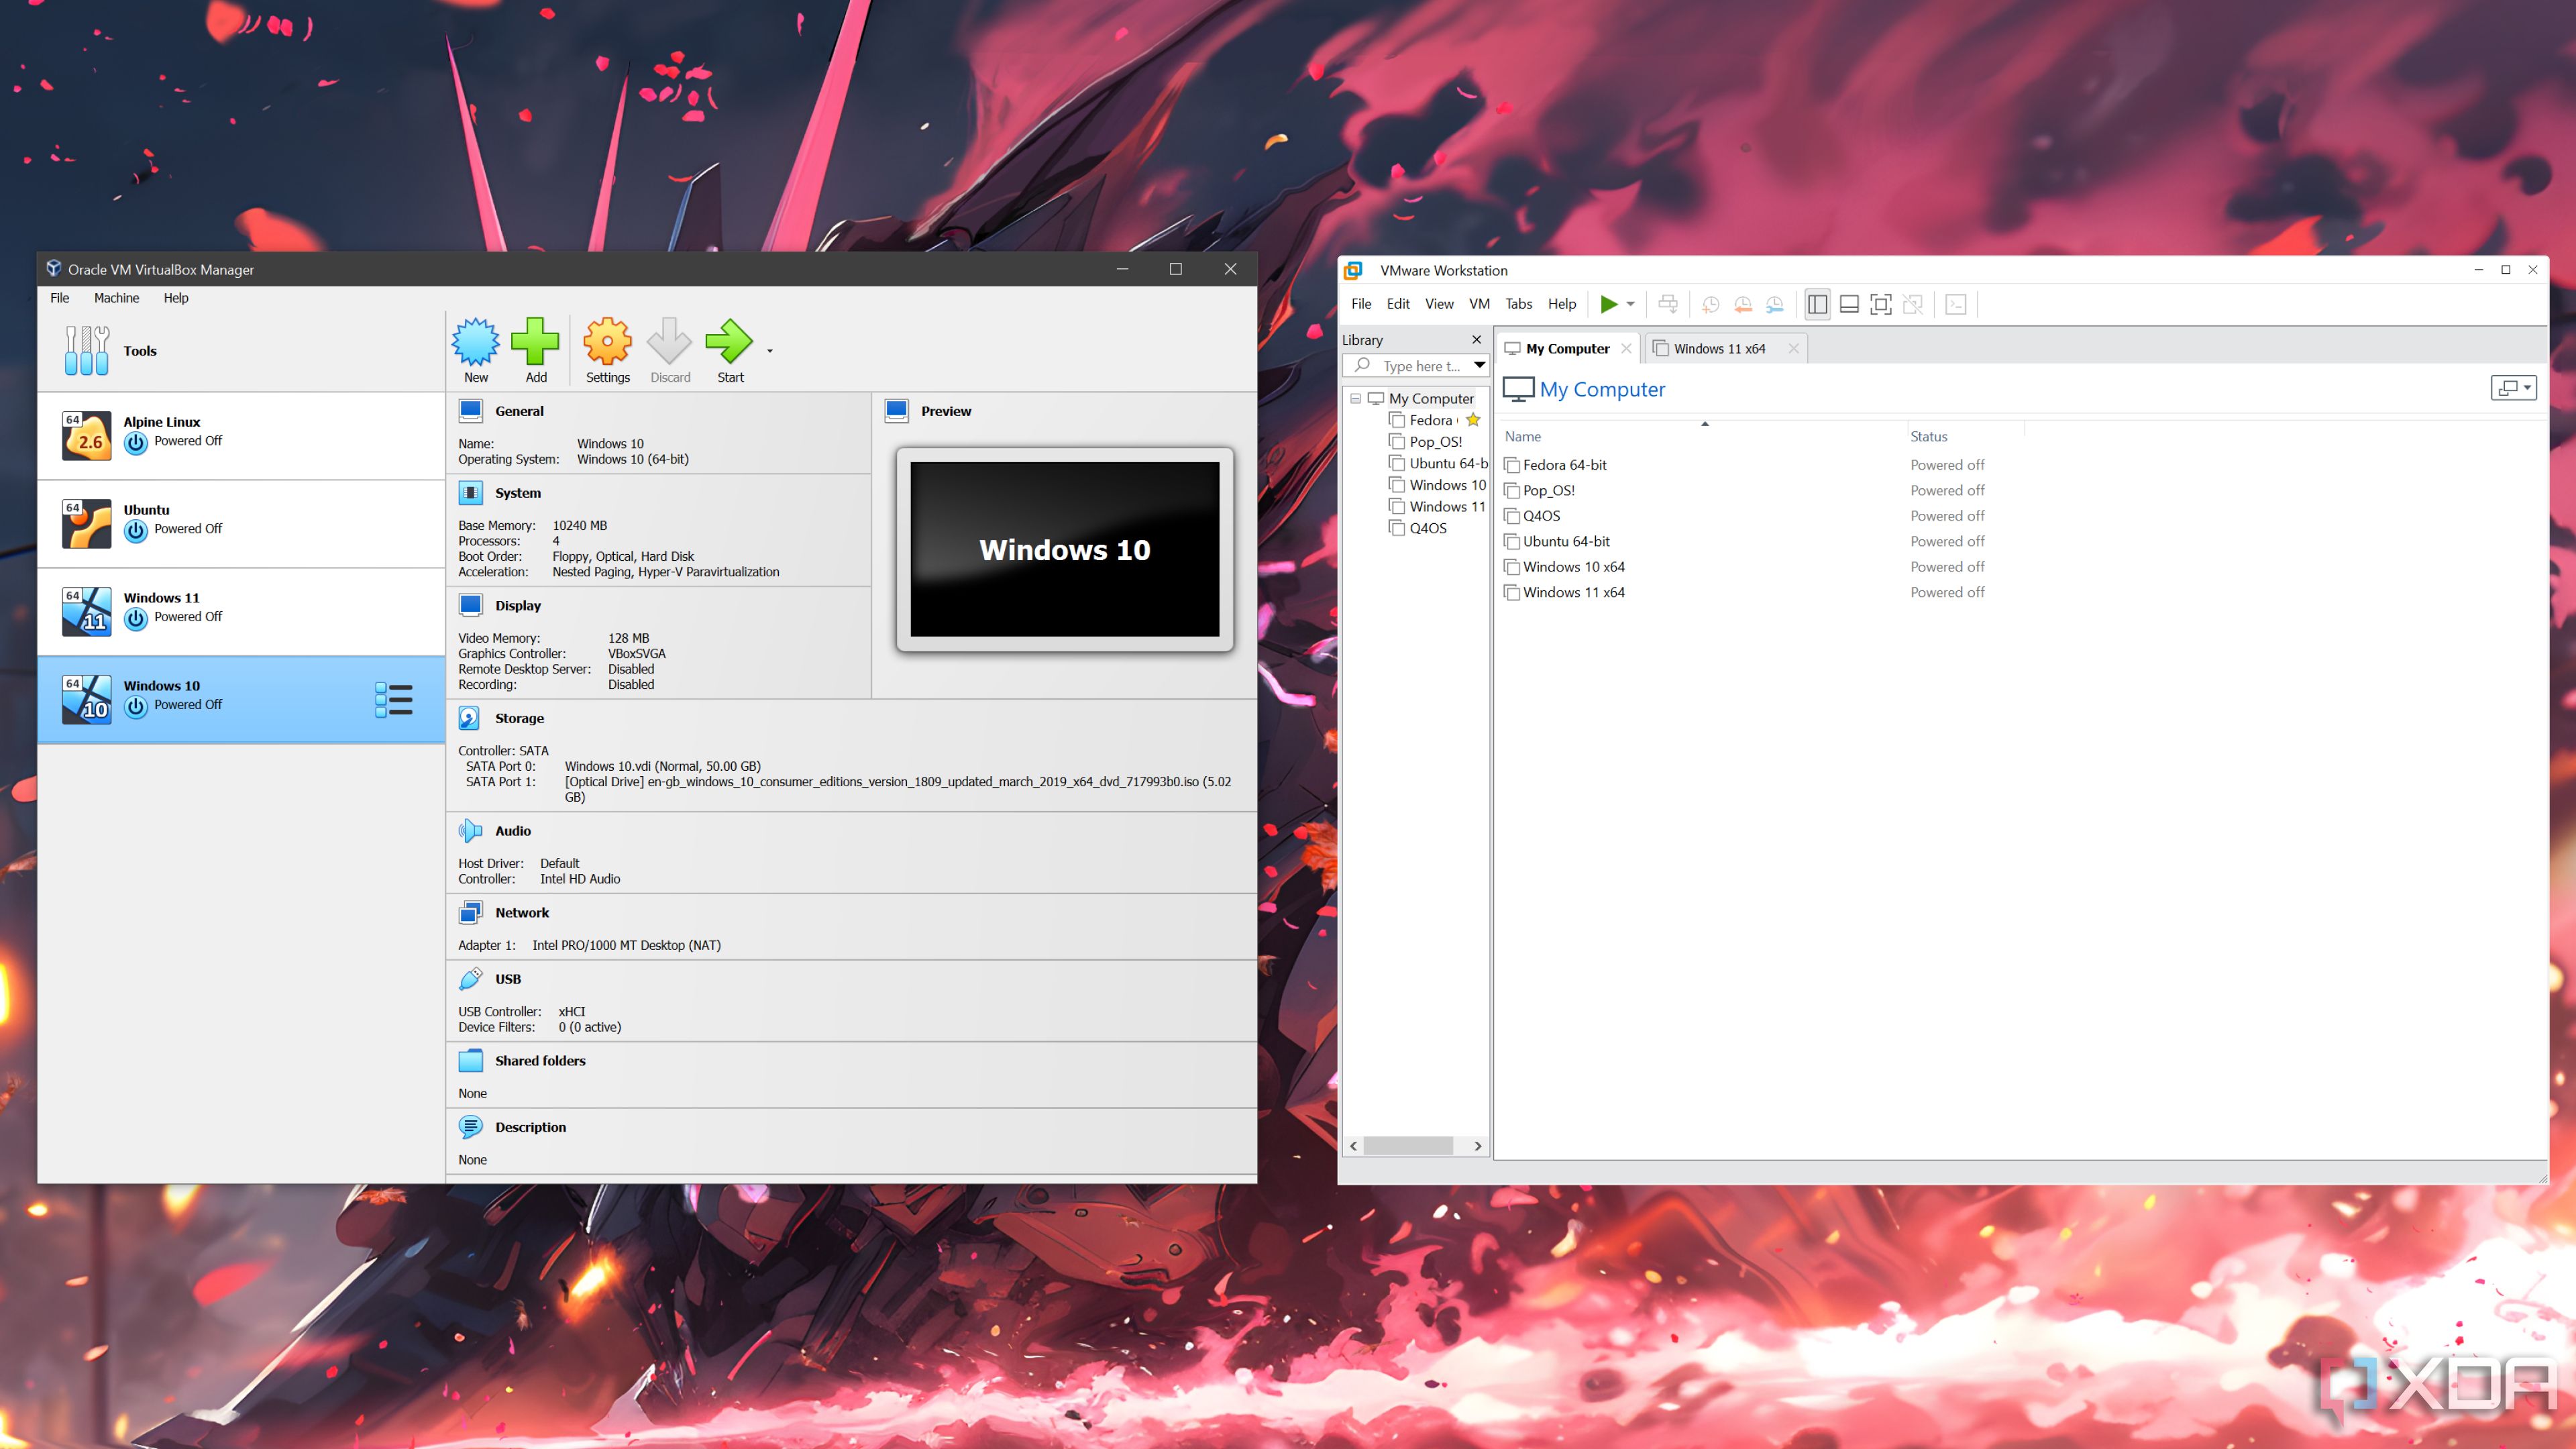2576x1449 pixels.
Task: Toggle the Library panel visibility in VMware
Action: [x=1817, y=304]
